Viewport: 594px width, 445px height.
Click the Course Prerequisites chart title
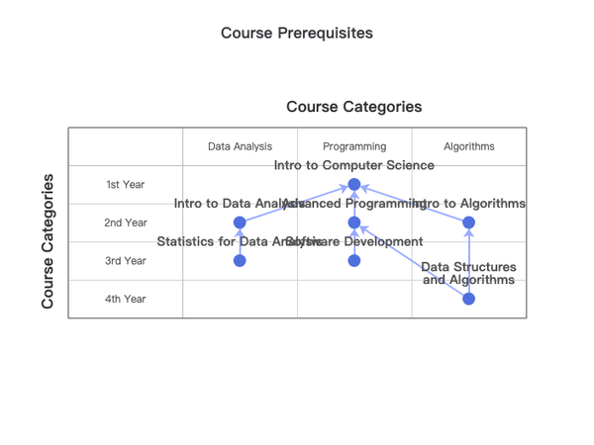(x=297, y=33)
